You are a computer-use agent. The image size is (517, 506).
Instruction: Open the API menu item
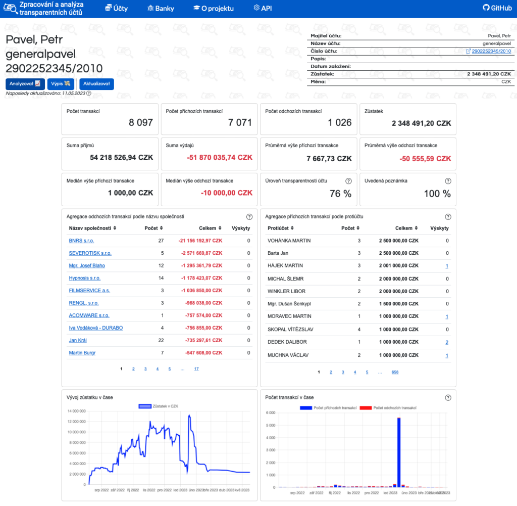pyautogui.click(x=263, y=8)
